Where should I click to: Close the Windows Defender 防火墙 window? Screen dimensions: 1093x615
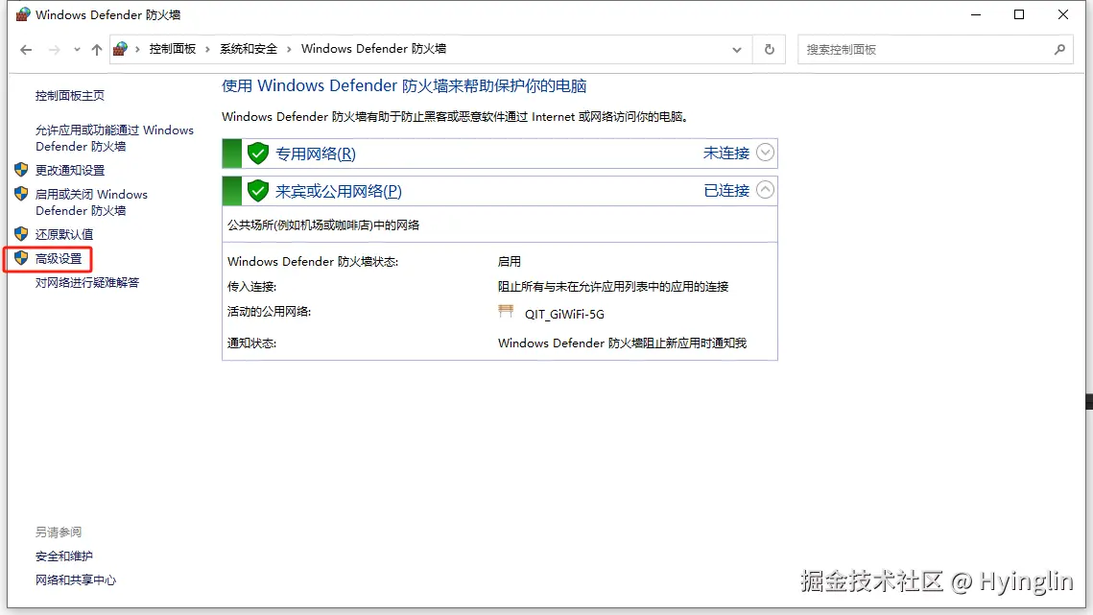(x=1063, y=14)
